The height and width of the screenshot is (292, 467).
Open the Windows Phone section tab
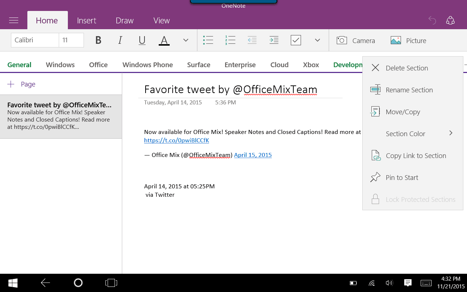(x=148, y=65)
